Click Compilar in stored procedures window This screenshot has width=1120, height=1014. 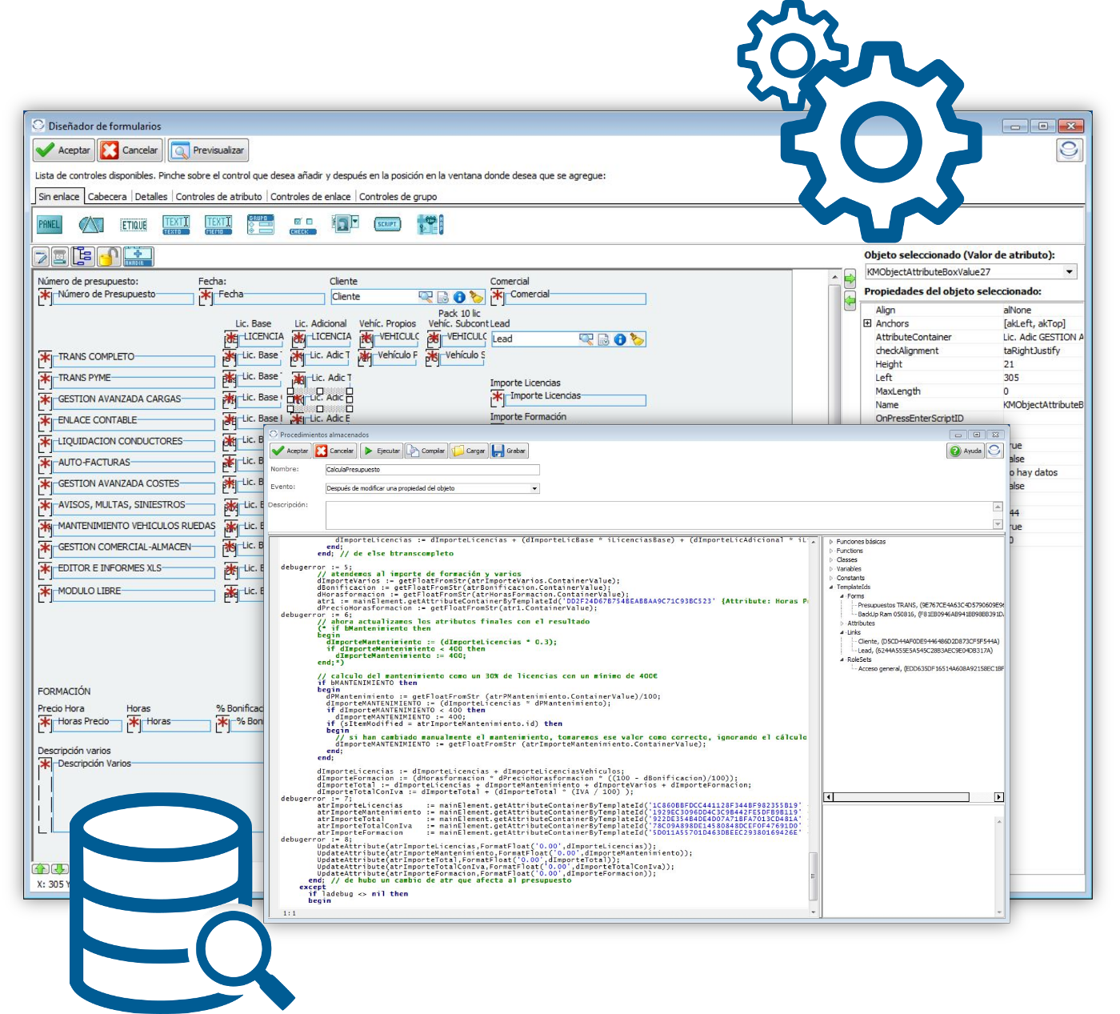point(426,451)
